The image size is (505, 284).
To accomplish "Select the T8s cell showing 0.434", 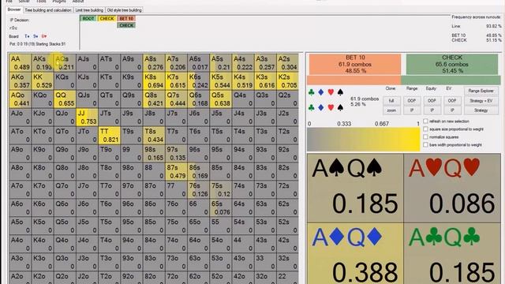I will coord(154,135).
